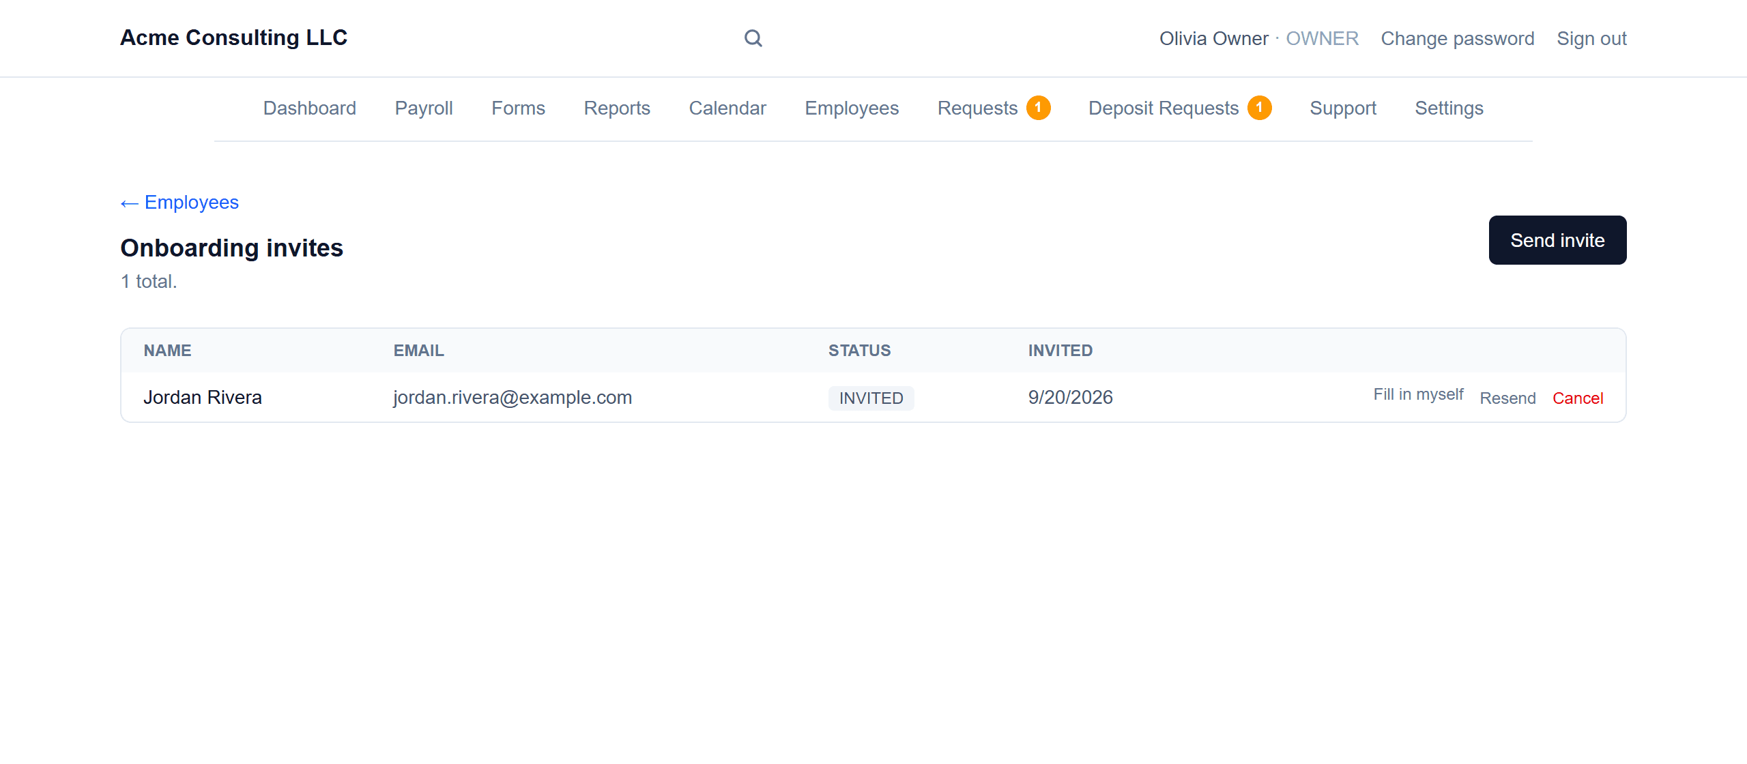The height and width of the screenshot is (764, 1747).
Task: Open the Forms tab
Action: pos(519,108)
